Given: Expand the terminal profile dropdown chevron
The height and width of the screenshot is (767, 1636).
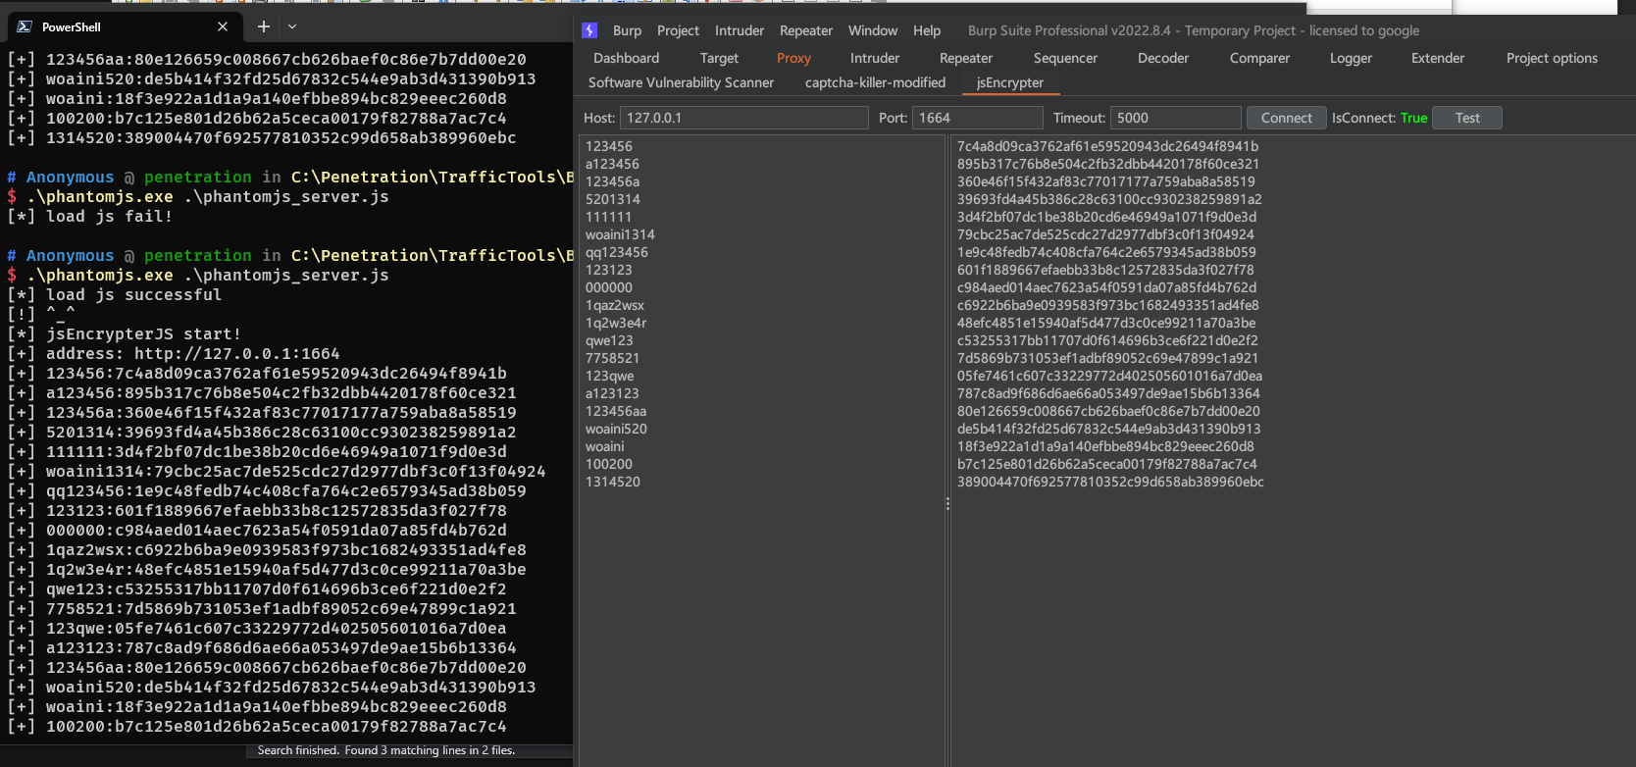Looking at the screenshot, I should click(292, 26).
